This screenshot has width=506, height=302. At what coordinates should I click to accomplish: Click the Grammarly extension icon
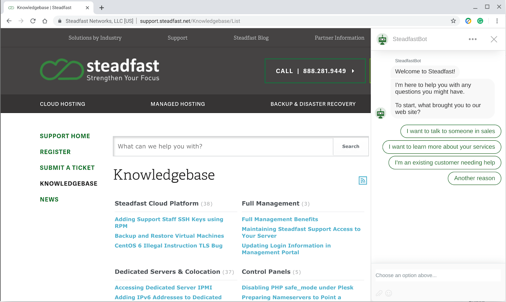[x=480, y=21]
